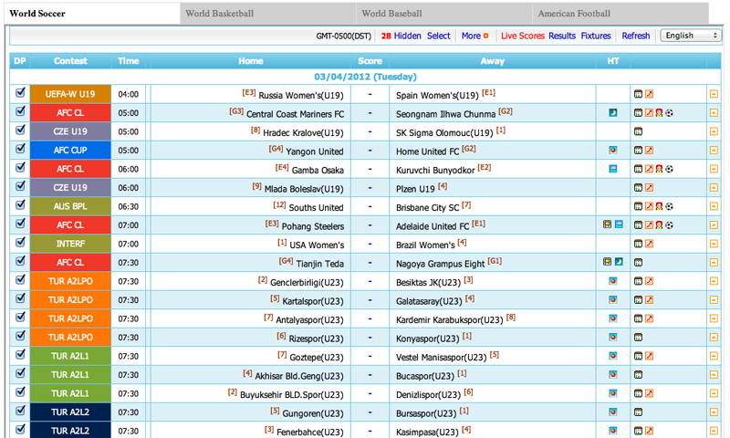730x438 pixels.
Task: Click the orange icon next to More
Action: [x=486, y=36]
